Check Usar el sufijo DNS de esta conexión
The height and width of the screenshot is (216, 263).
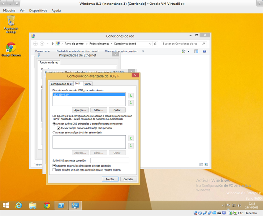pyautogui.click(x=54, y=170)
